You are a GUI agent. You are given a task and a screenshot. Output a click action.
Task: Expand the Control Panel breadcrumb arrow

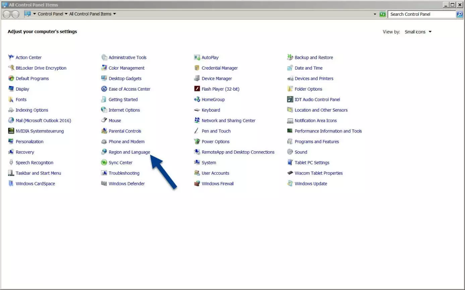pyautogui.click(x=66, y=14)
